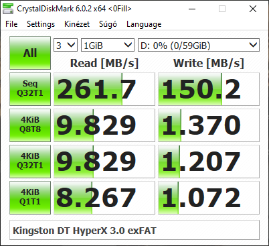Click the Write [MB/s] column header
This screenshot has width=269, height=246.
(x=209, y=63)
